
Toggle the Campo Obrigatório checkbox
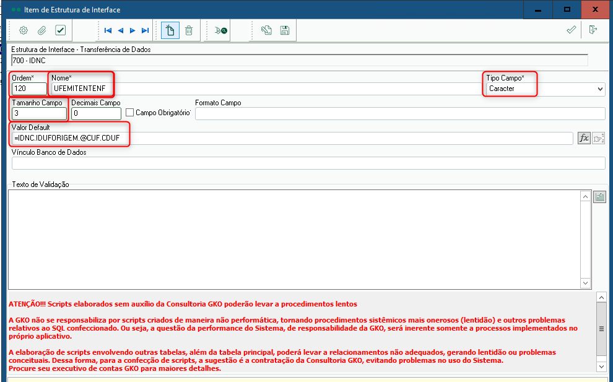coord(130,113)
